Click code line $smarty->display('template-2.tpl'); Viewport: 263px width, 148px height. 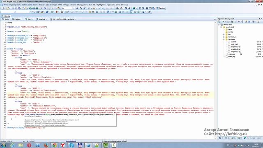coord(25,128)
